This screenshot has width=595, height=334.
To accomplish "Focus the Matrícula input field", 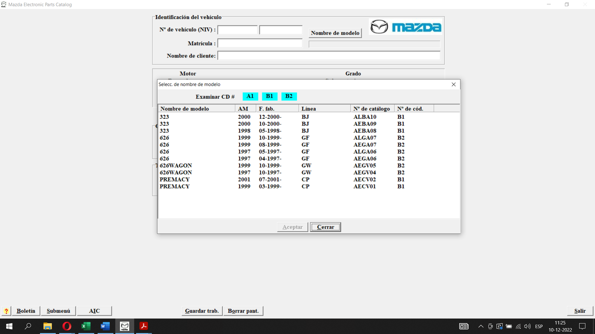I will 260,44.
